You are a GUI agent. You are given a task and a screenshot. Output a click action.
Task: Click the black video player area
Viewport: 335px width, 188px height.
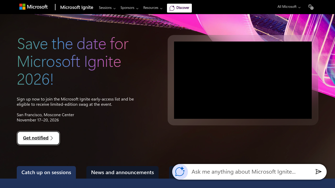point(243,80)
